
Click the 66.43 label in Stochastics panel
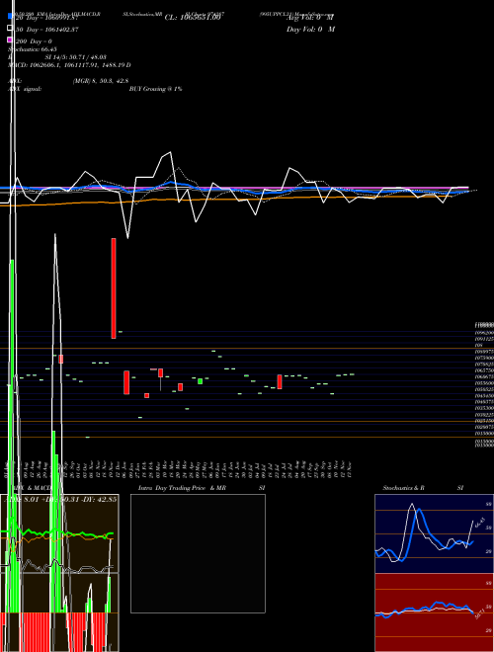coord(480,524)
